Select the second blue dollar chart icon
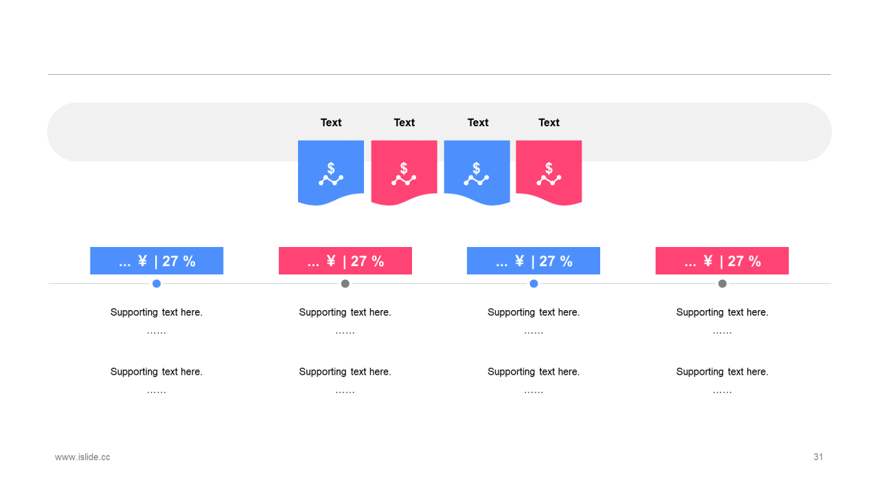Image resolution: width=879 pixels, height=494 pixels. click(x=477, y=174)
